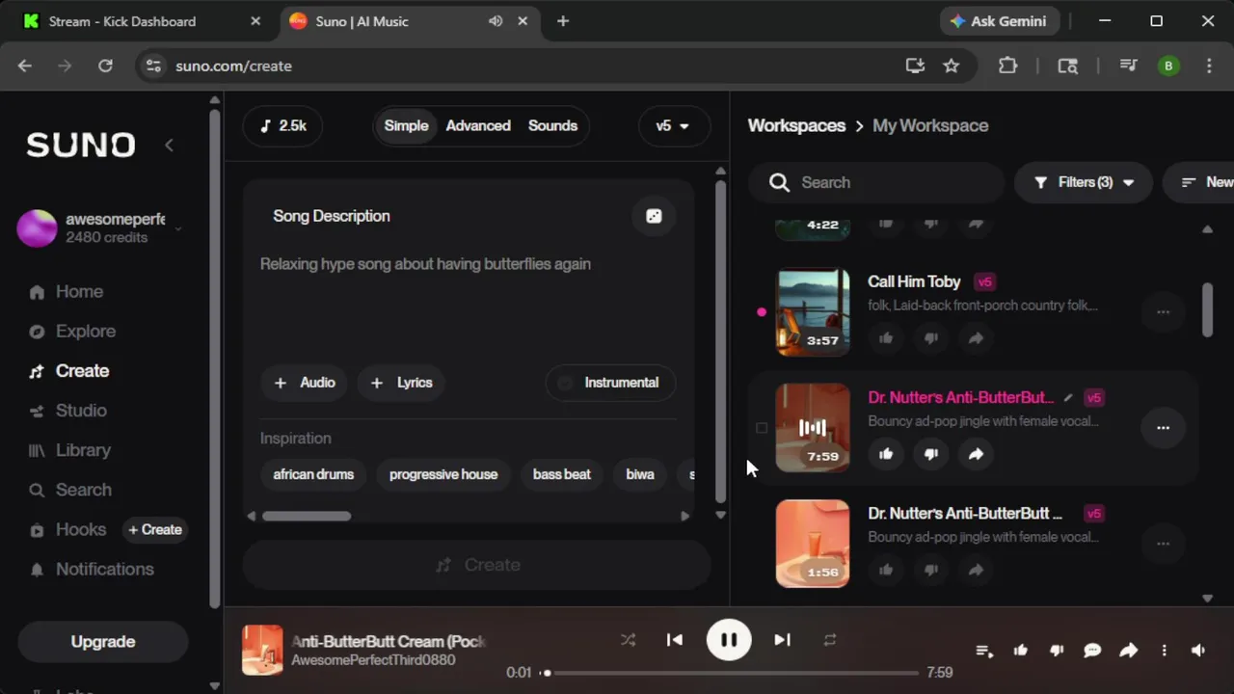Skip to previous track in player
This screenshot has width=1234, height=694.
click(675, 640)
